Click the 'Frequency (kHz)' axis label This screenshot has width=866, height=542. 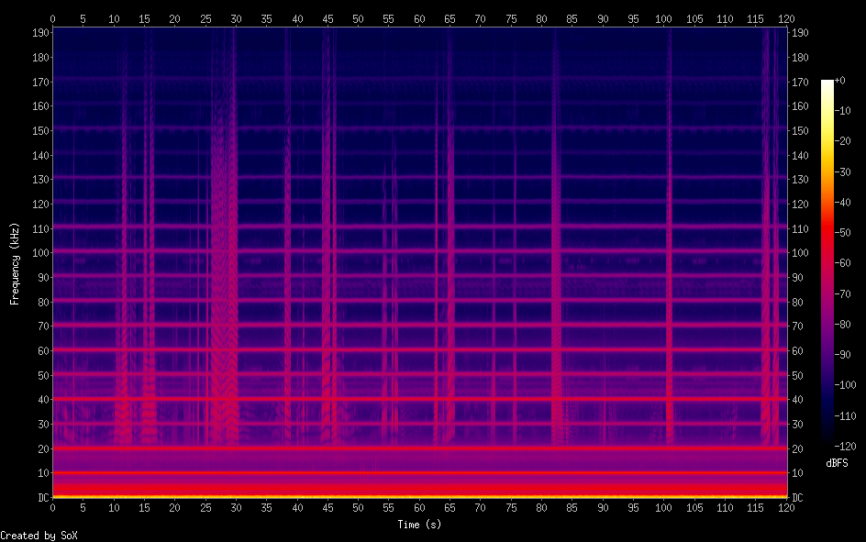pos(15,263)
